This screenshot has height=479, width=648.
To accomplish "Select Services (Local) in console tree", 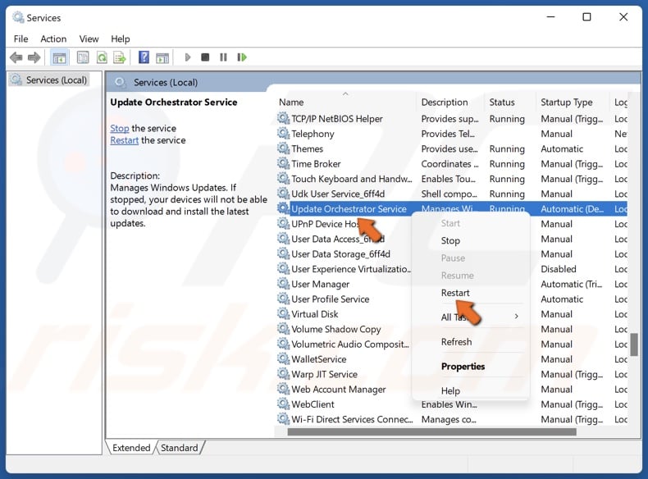I will (49, 80).
